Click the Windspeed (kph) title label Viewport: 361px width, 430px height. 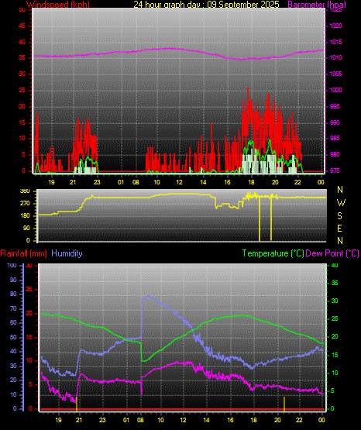click(x=58, y=5)
